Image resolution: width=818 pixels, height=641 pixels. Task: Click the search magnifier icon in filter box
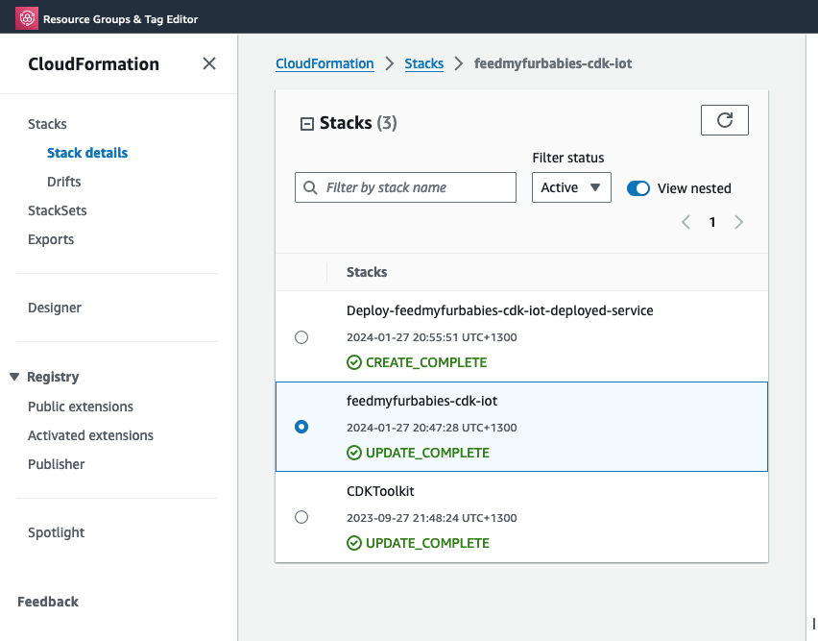pos(310,187)
